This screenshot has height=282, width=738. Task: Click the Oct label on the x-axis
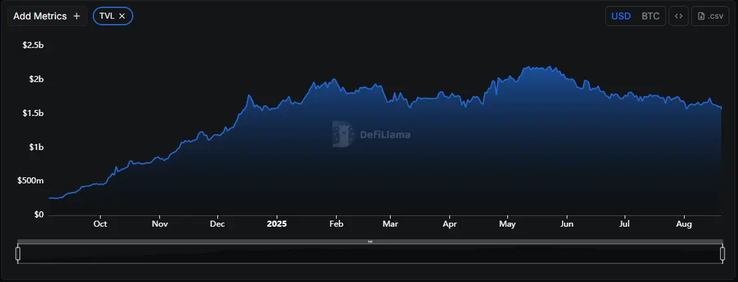(x=100, y=225)
